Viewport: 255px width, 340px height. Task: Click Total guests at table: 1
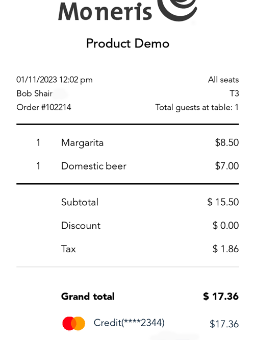tap(197, 108)
